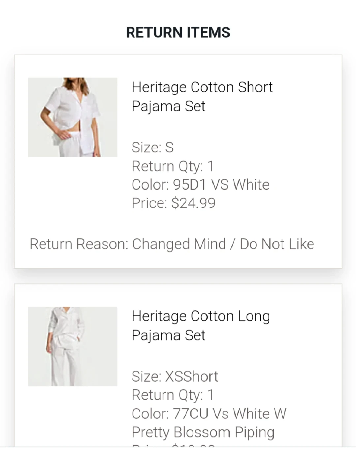The image size is (356, 456).
Task: Click the Pretty Blossom Piping text
Action: pos(203,432)
